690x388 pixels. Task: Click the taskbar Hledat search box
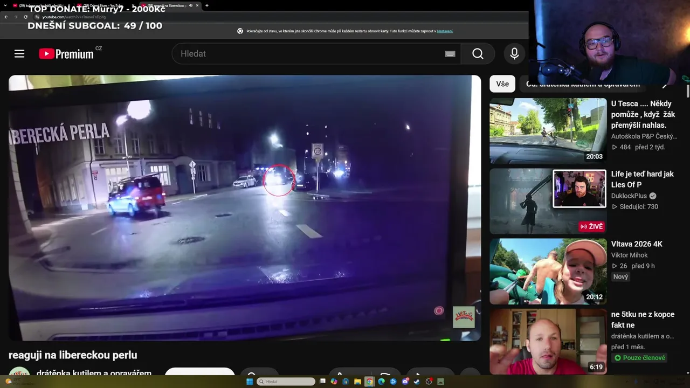286,382
